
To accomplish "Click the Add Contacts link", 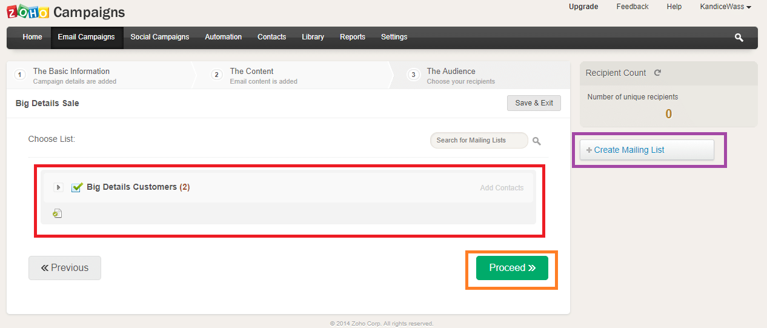I will (502, 188).
